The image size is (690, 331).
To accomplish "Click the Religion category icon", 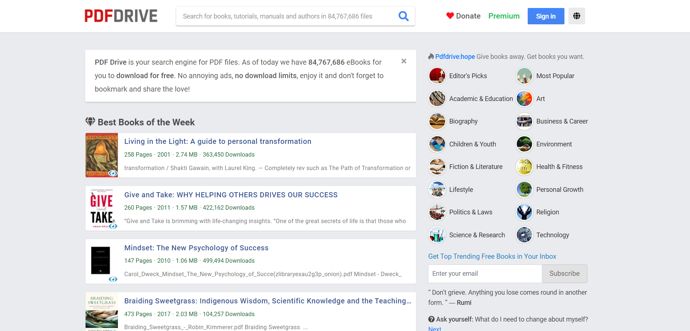I will 524,212.
